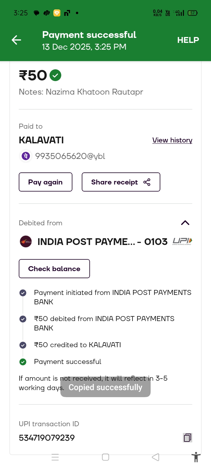This screenshot has height=470, width=211.
Task: Open the View history link
Action: tap(172, 140)
